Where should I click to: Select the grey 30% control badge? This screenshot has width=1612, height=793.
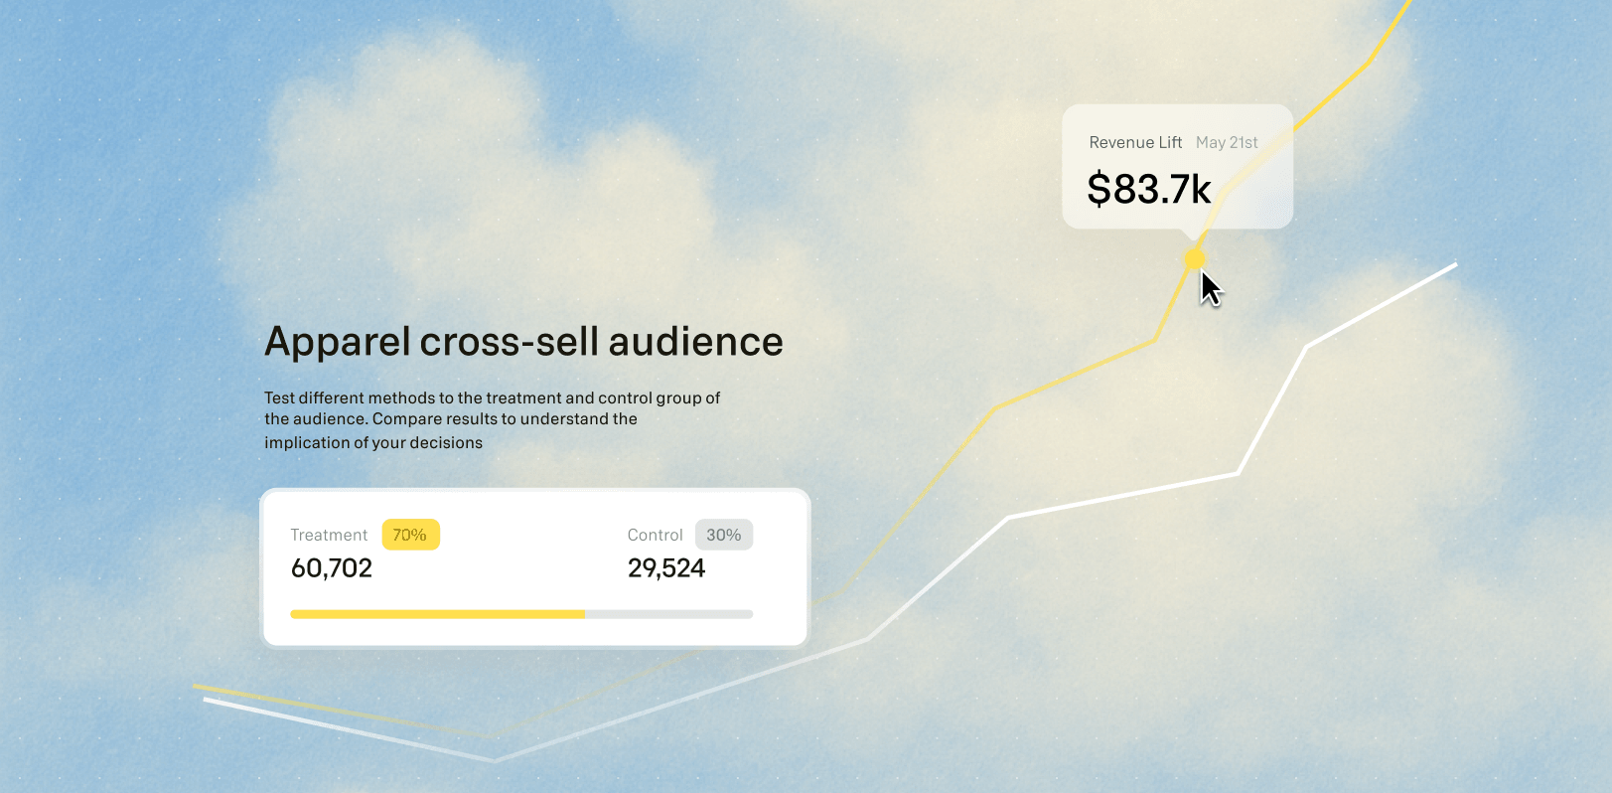pyautogui.click(x=724, y=535)
